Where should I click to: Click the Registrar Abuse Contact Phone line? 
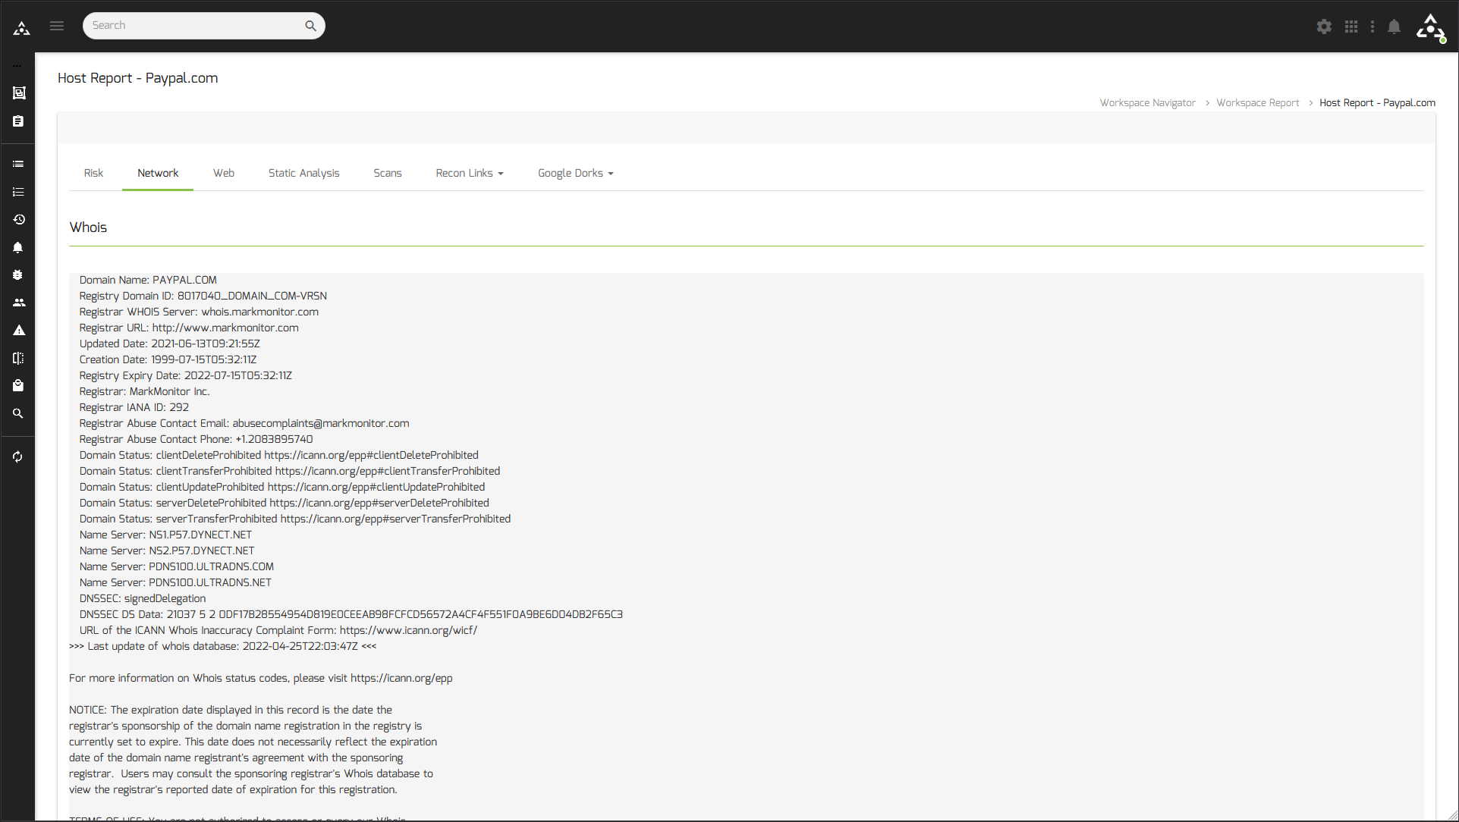tap(197, 439)
